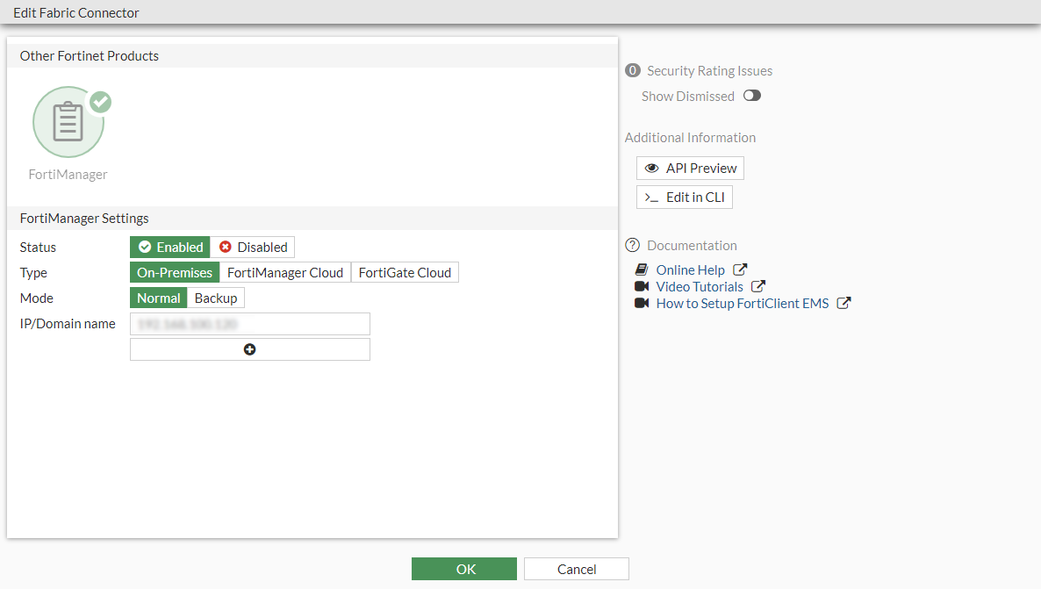Click the Documentation question mark icon
The image size is (1041, 589).
pyautogui.click(x=632, y=246)
